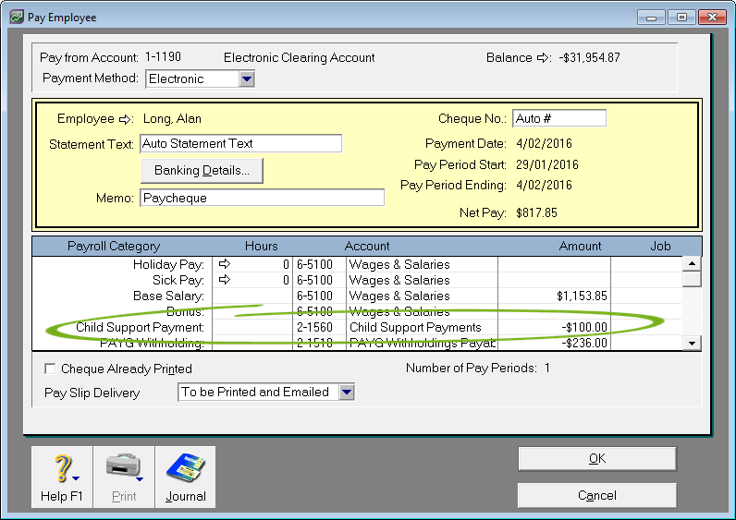Screen dimensions: 736x520
Task: Tick the Cheque Already Printed checkbox
Action: (x=51, y=369)
